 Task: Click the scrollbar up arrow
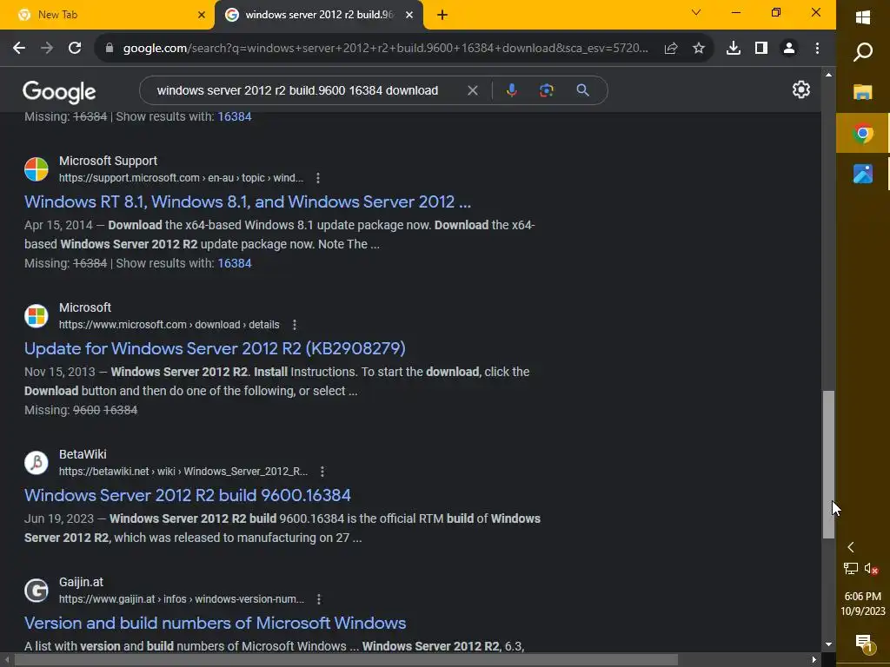pos(828,75)
